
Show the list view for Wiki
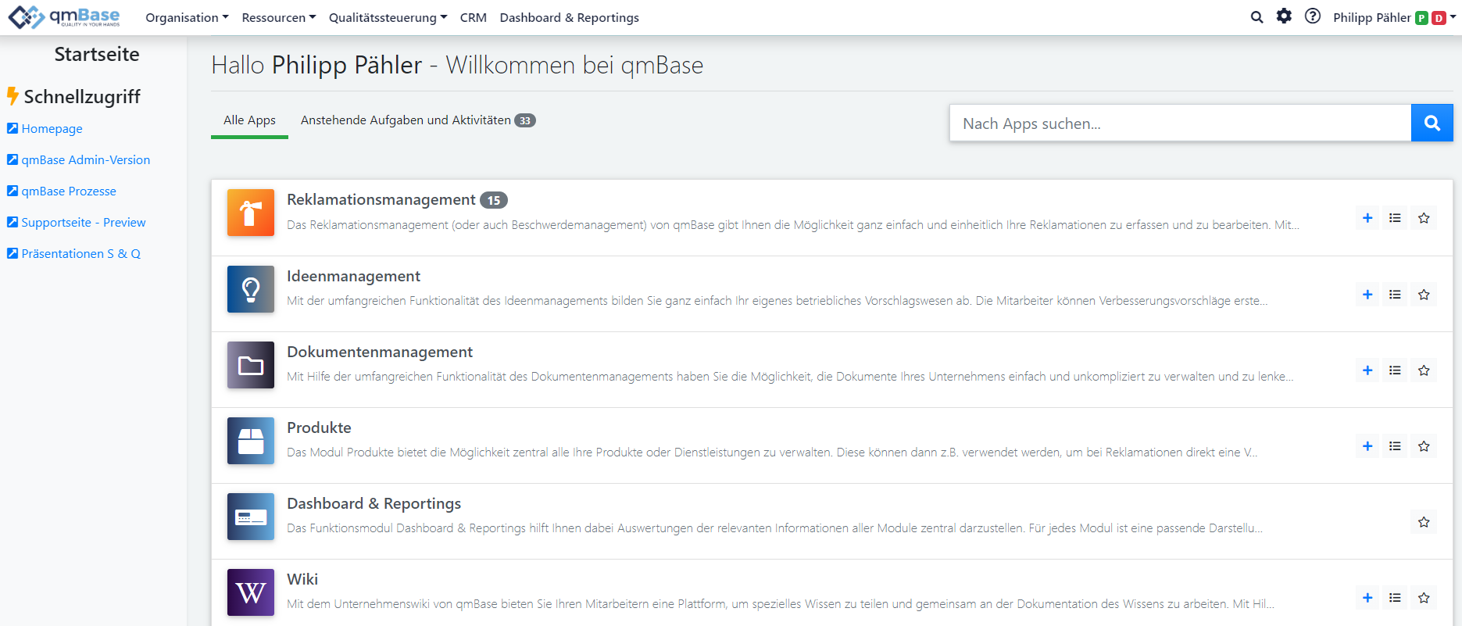[x=1395, y=598]
